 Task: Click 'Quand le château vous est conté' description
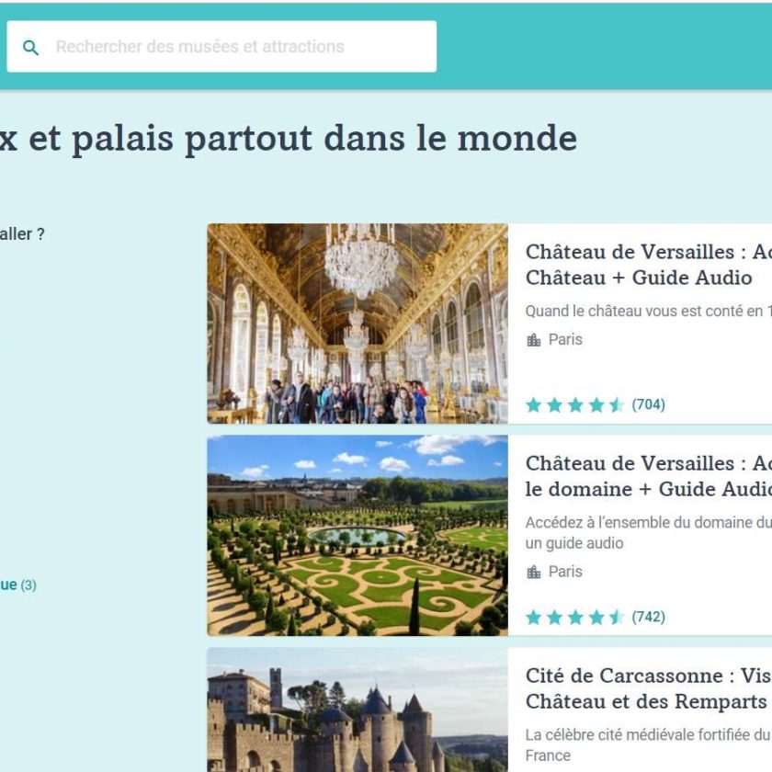[x=649, y=312]
